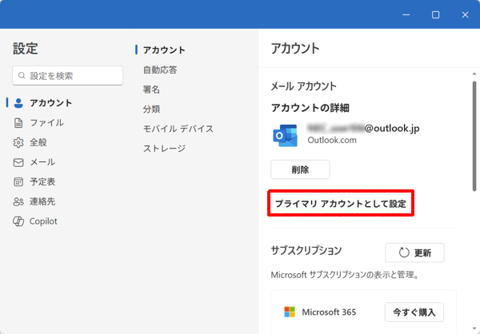Screen dimensions: 480x334
Task: Click the Outlook.com account type text
Action: point(332,140)
